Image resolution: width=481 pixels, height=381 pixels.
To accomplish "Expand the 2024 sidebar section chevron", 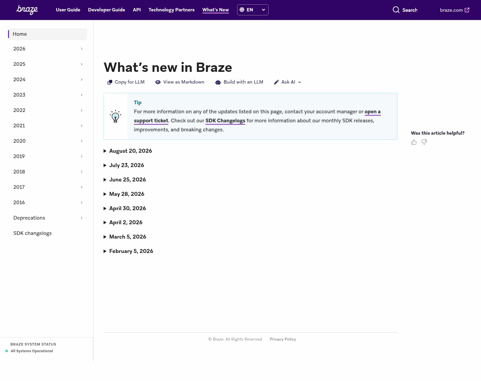I will click(x=82, y=80).
